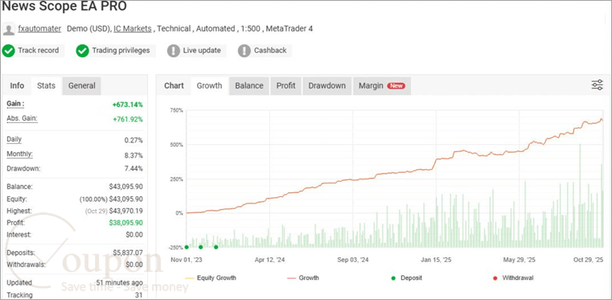Click the green Track record checkmark icon
Viewport: 612px width, 300px height.
[8, 51]
